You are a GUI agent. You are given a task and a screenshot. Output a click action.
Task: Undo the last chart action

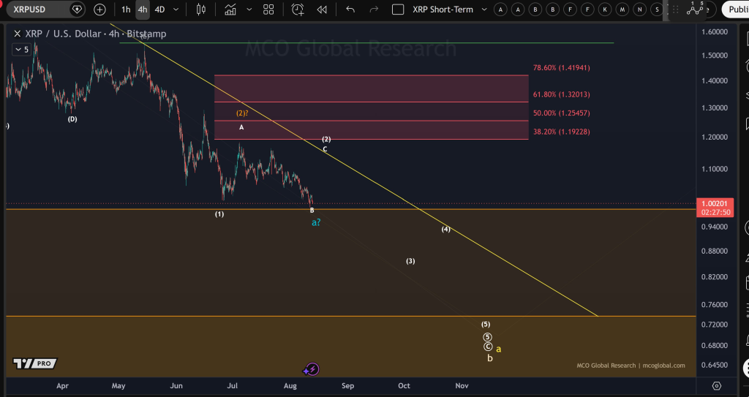(x=350, y=9)
